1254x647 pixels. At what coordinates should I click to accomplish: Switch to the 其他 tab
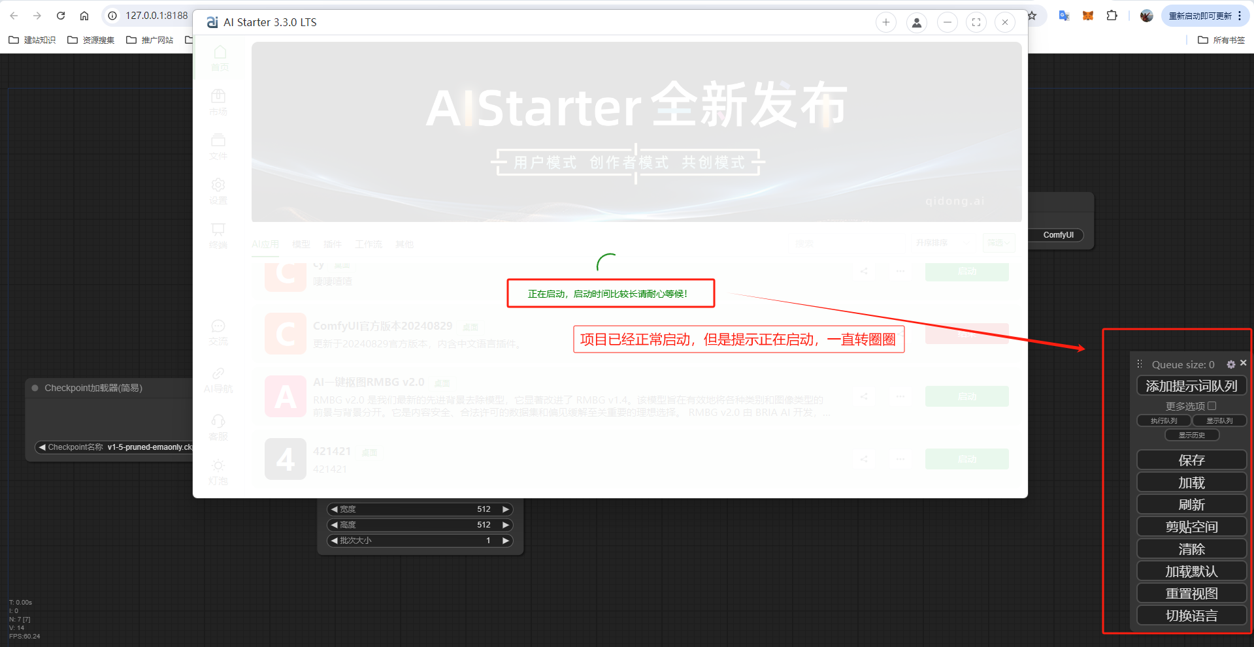coord(404,244)
